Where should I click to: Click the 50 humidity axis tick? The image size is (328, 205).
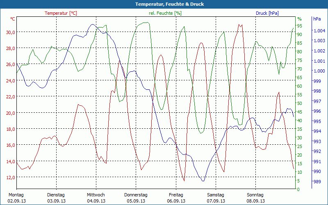[x=299, y=103]
